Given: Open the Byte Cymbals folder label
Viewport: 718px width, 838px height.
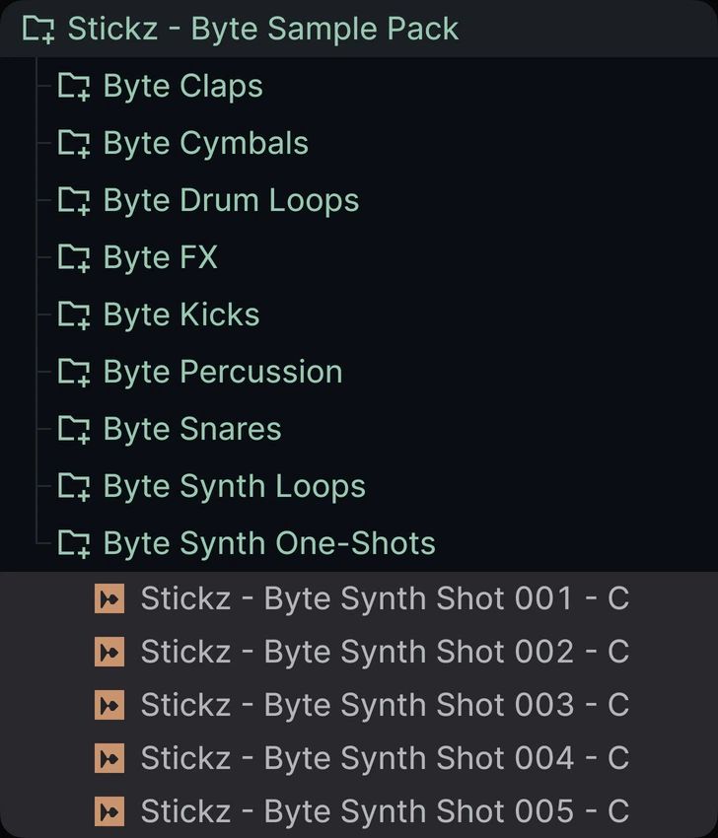Looking at the screenshot, I should 205,144.
